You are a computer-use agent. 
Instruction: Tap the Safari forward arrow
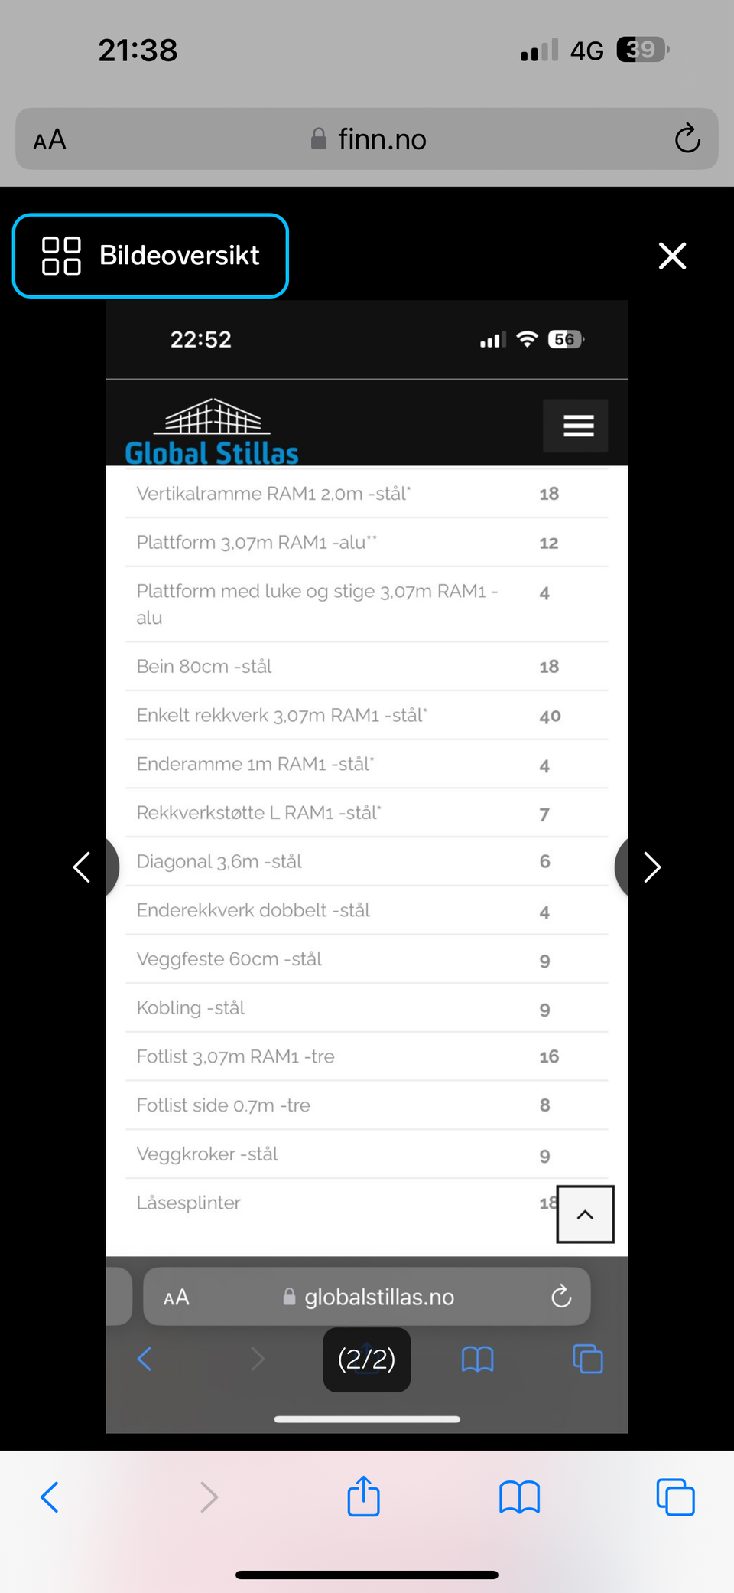pyautogui.click(x=209, y=1497)
